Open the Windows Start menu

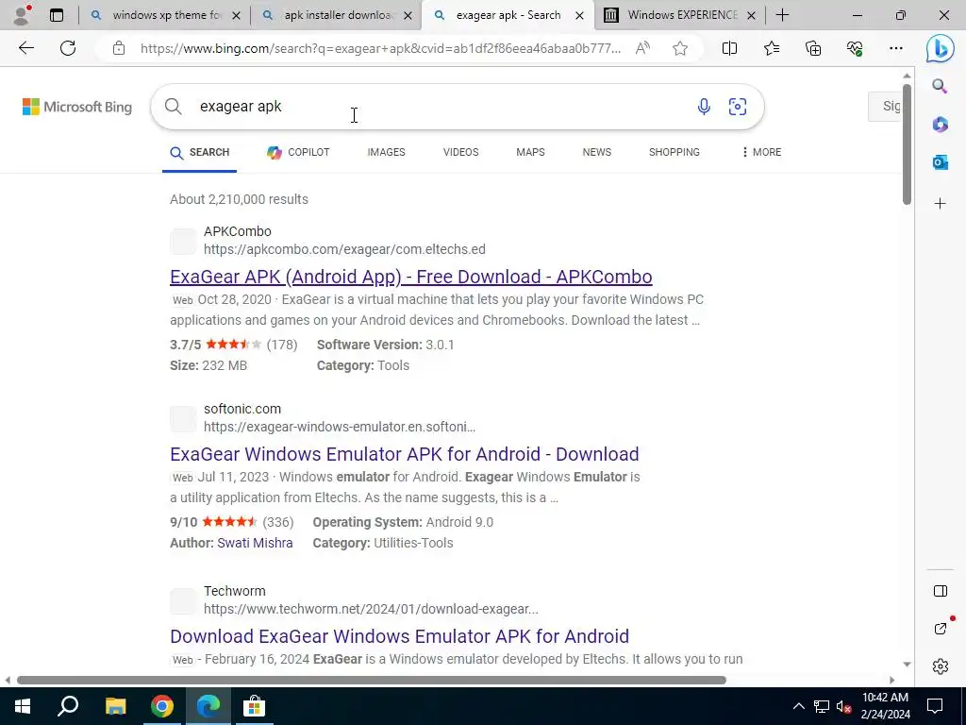click(23, 706)
